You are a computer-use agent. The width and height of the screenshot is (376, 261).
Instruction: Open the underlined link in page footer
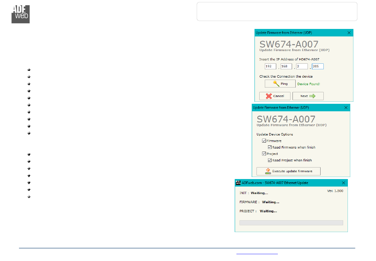257,254
